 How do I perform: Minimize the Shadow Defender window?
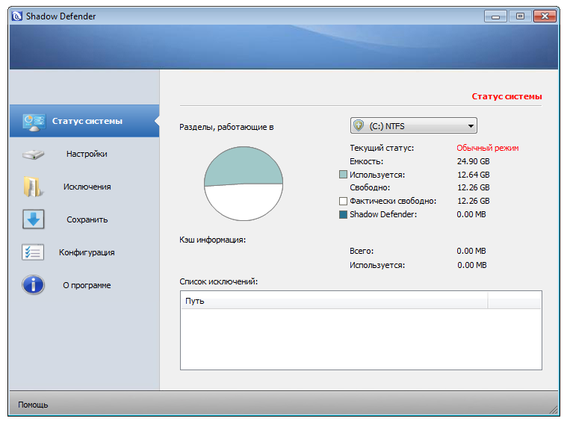[x=495, y=16]
